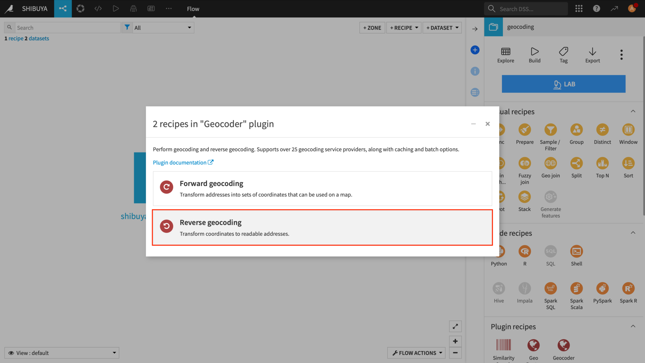This screenshot has height=363, width=645.
Task: Select the Forward geocoding recipe
Action: [322, 188]
